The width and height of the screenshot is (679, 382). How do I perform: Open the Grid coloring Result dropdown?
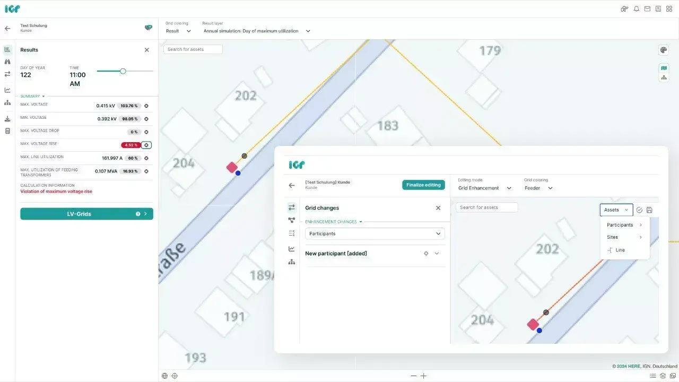point(178,31)
